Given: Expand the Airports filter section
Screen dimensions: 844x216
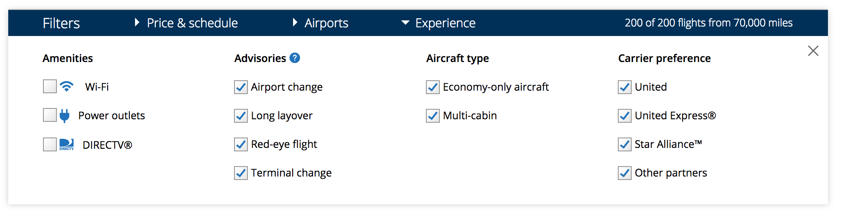Looking at the screenshot, I should tap(321, 23).
